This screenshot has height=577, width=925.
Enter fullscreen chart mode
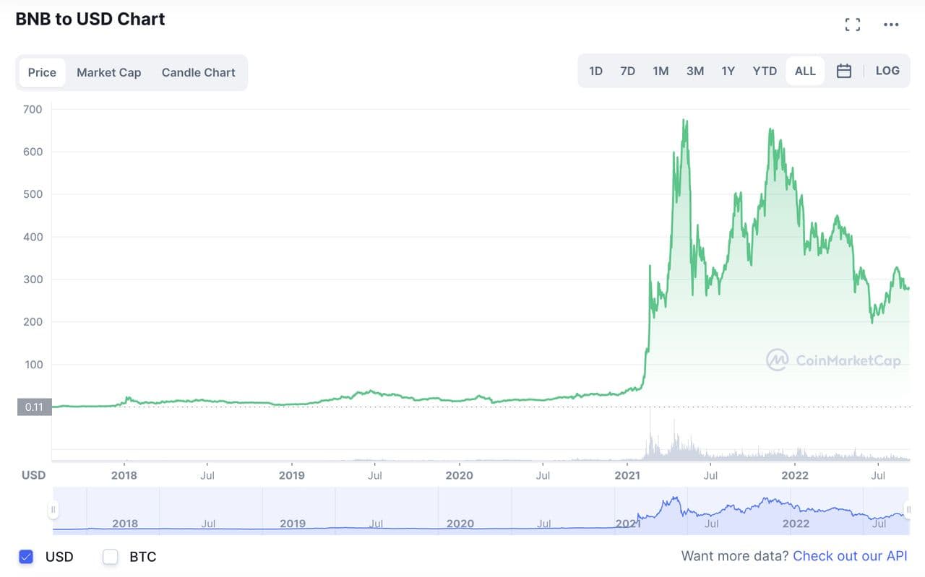(x=853, y=25)
